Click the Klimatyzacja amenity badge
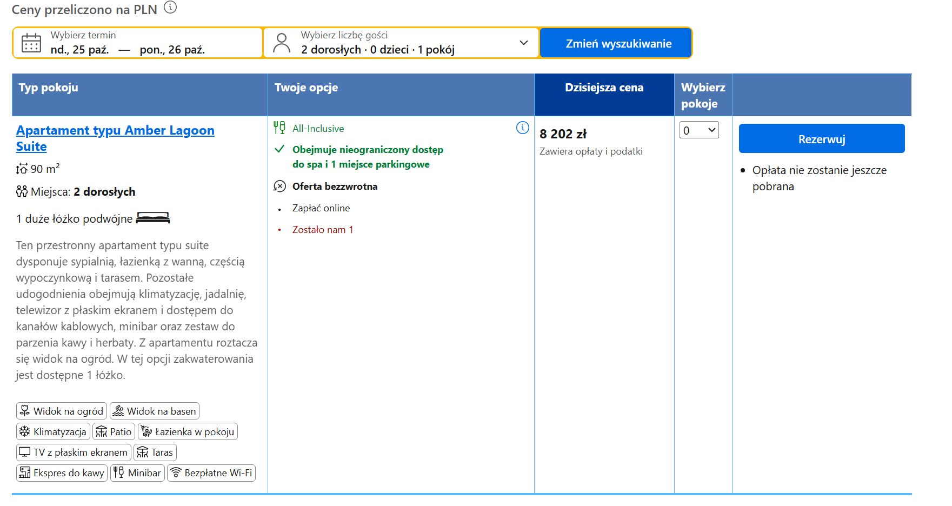 coord(53,431)
